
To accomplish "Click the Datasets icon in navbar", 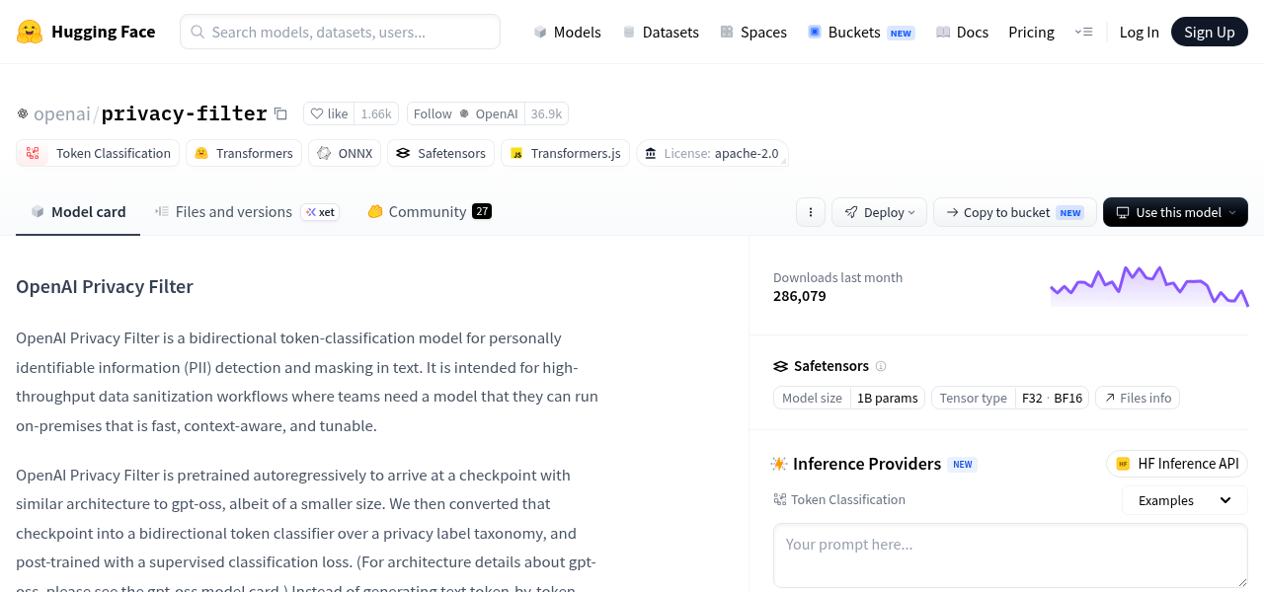I will point(629,32).
